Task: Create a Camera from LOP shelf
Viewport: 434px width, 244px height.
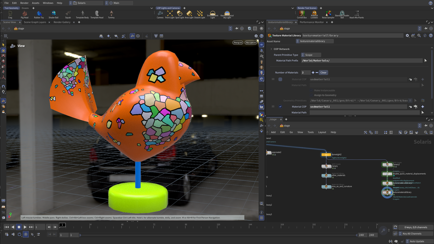Action: tap(160, 14)
